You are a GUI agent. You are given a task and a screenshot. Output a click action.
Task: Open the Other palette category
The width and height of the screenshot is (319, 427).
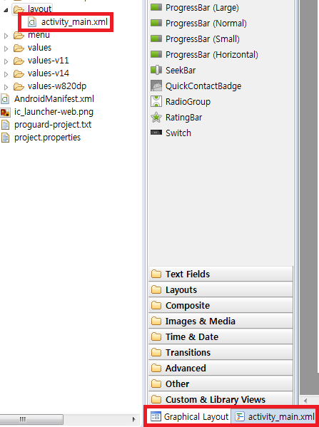(x=221, y=384)
